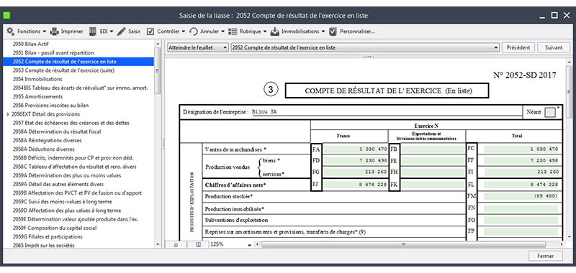The image size is (576, 273).
Task: Click the Personnaliser checkbox icon
Action: click(333, 32)
